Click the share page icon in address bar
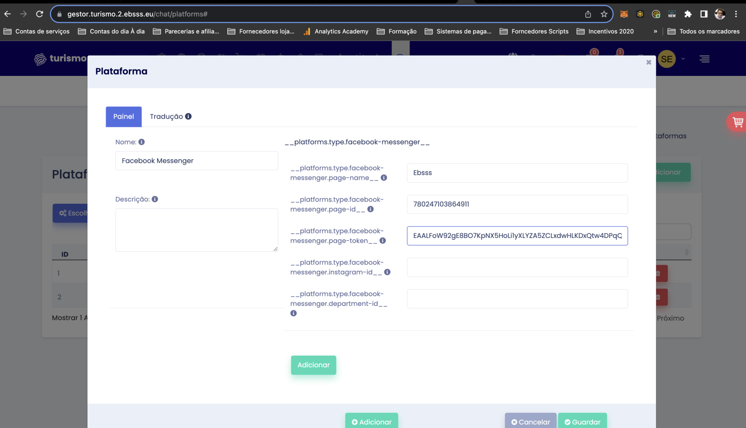This screenshot has height=428, width=746. tap(588, 14)
